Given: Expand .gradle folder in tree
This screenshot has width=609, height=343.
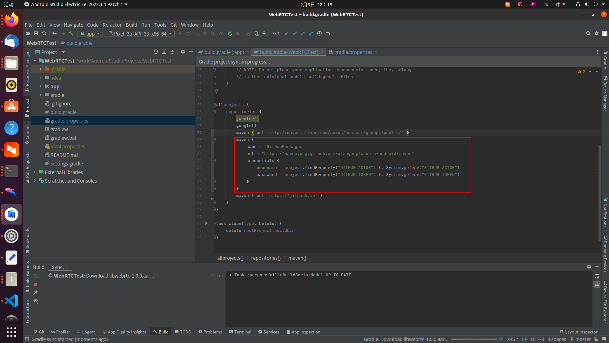Looking at the screenshot, I should click(40, 69).
